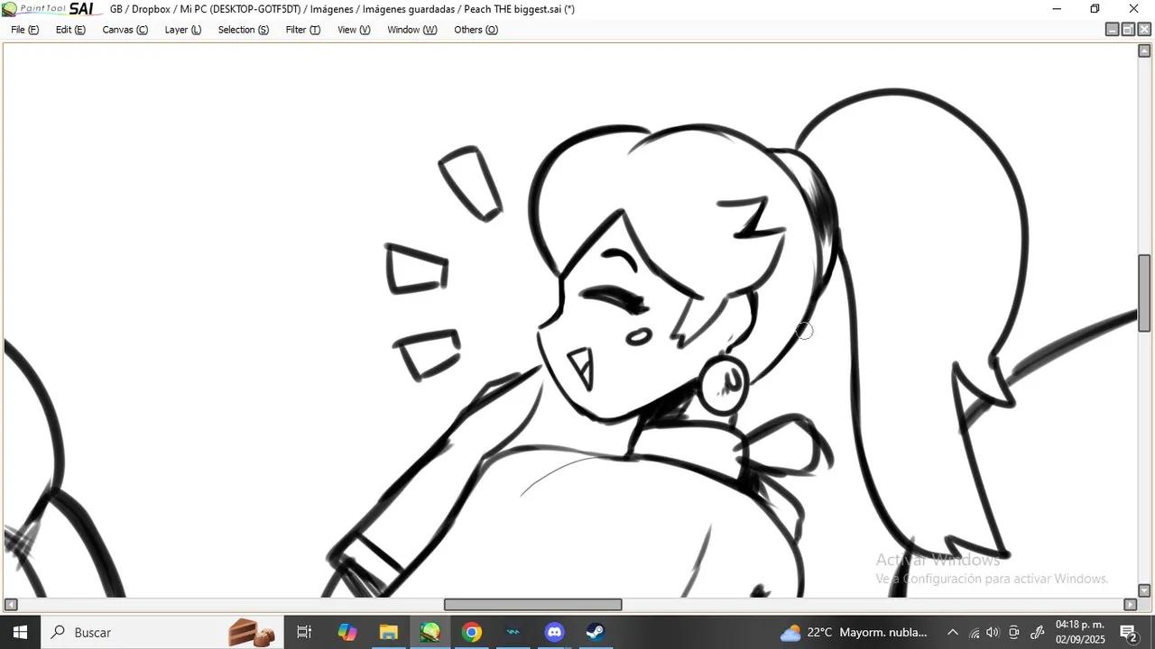This screenshot has height=649, width=1155.
Task: Open the Canvas menu
Action: (x=125, y=30)
